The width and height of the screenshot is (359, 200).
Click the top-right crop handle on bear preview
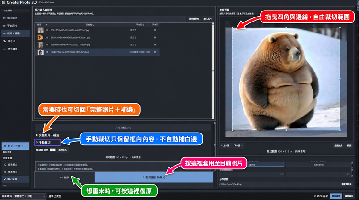(340, 28)
